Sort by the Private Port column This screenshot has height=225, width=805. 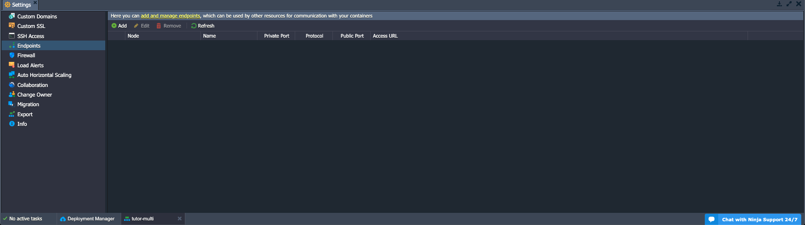click(276, 36)
